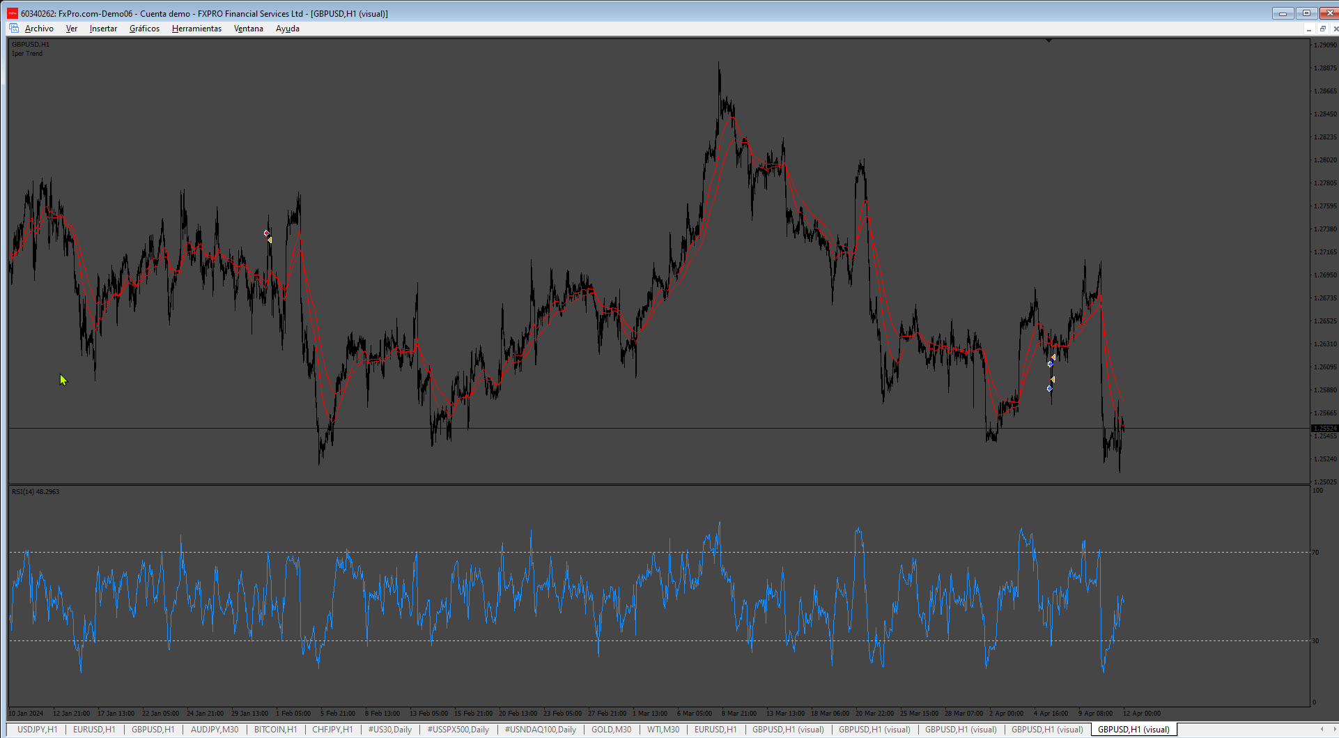This screenshot has width=1339, height=738.
Task: Click the Iper Trend indicator label
Action: [x=27, y=54]
